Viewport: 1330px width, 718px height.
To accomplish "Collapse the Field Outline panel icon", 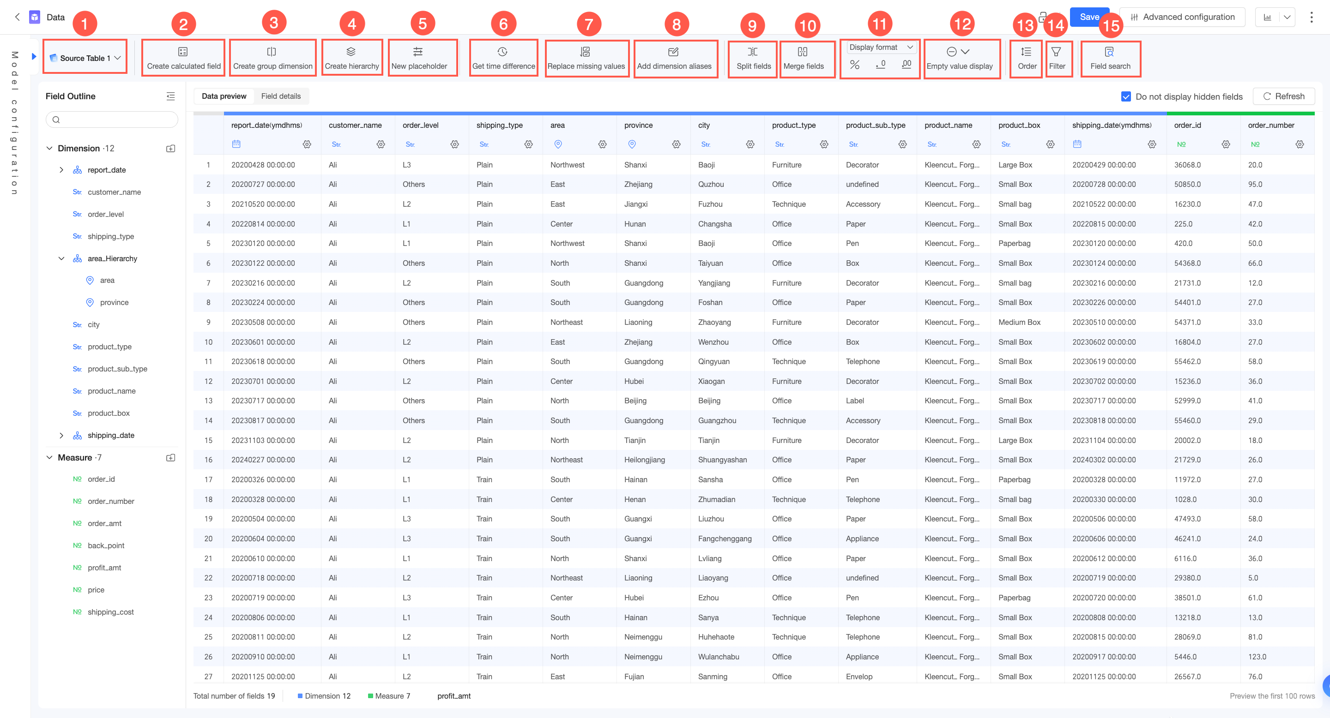I will pyautogui.click(x=170, y=96).
